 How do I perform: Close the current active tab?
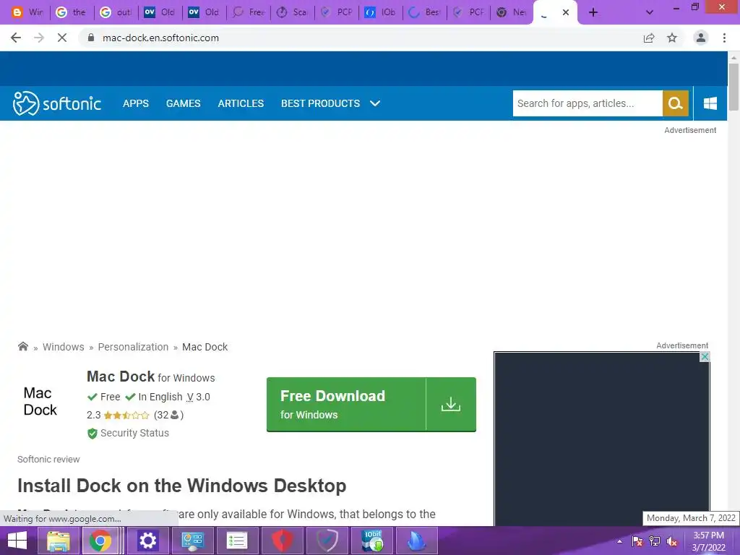[566, 12]
